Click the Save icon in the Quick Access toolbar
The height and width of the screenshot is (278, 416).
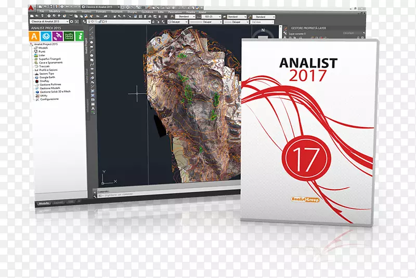pyautogui.click(x=51, y=6)
